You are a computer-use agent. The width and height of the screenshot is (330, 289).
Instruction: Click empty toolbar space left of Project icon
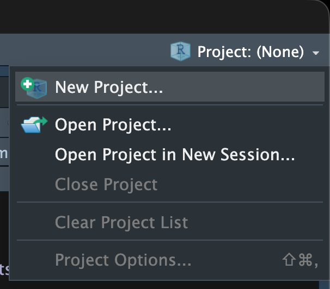(82, 52)
